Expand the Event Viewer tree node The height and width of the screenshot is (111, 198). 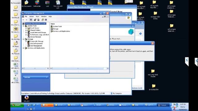pyautogui.click(x=26, y=28)
